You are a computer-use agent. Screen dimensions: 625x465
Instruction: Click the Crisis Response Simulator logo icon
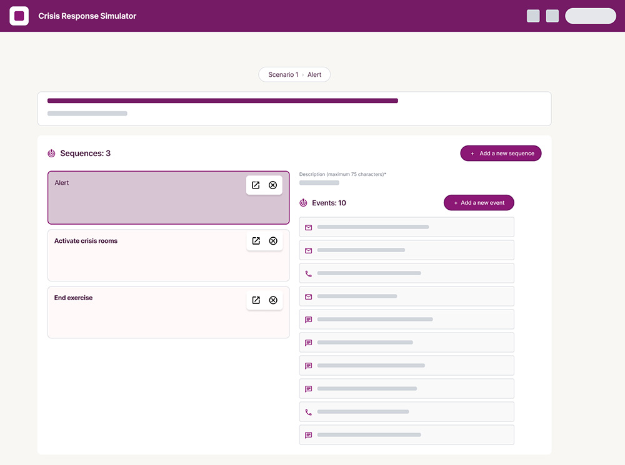coord(19,16)
